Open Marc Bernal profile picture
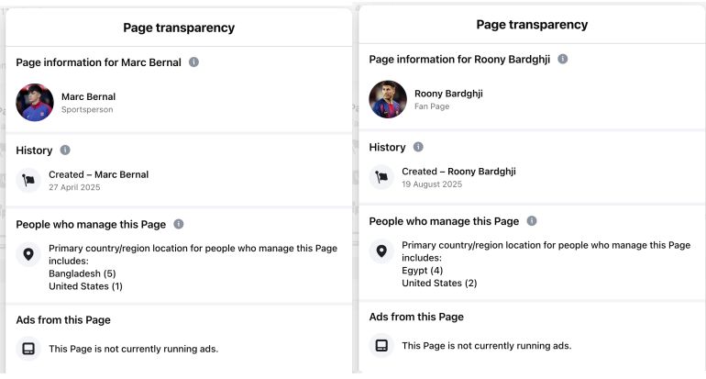 (35, 103)
